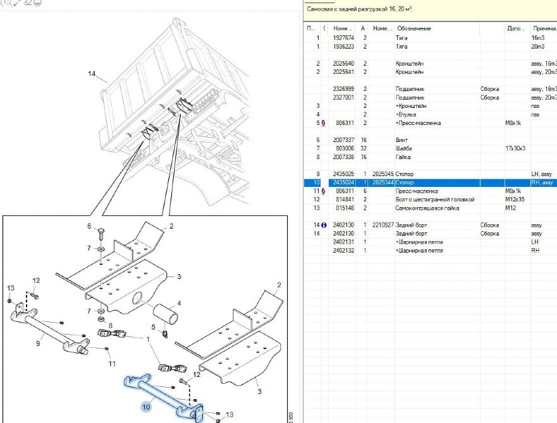Screen dimensions: 557x423
Task: Click callout number 14 on the truck drawing
Action: (92, 74)
